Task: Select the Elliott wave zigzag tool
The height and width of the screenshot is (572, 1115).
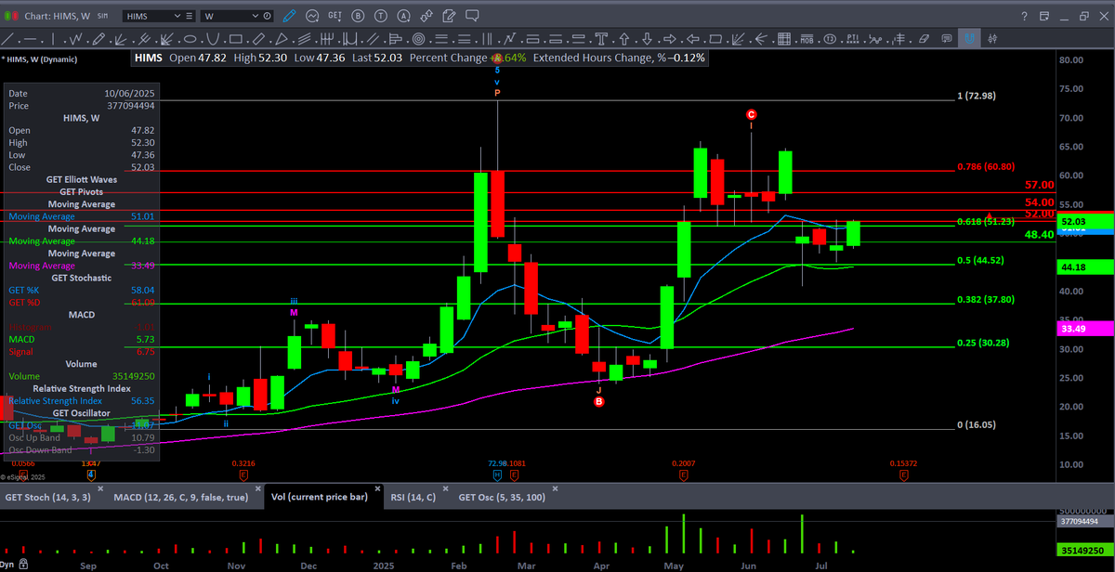Action: [76, 39]
